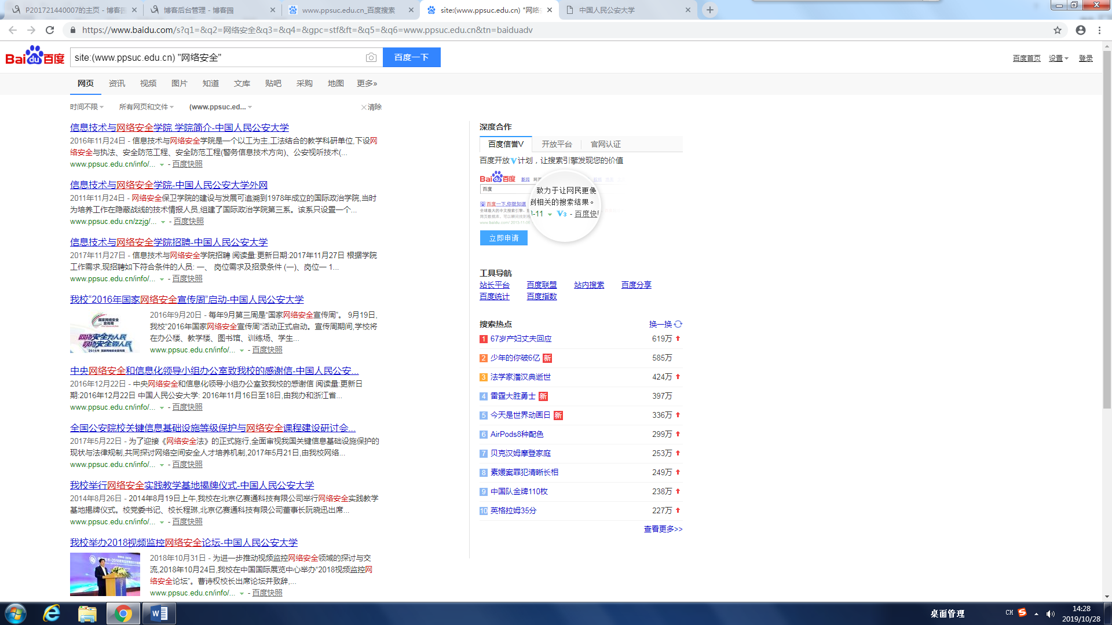This screenshot has height=625, width=1112.
Task: Click the Baidu search query input box
Action: (217, 57)
